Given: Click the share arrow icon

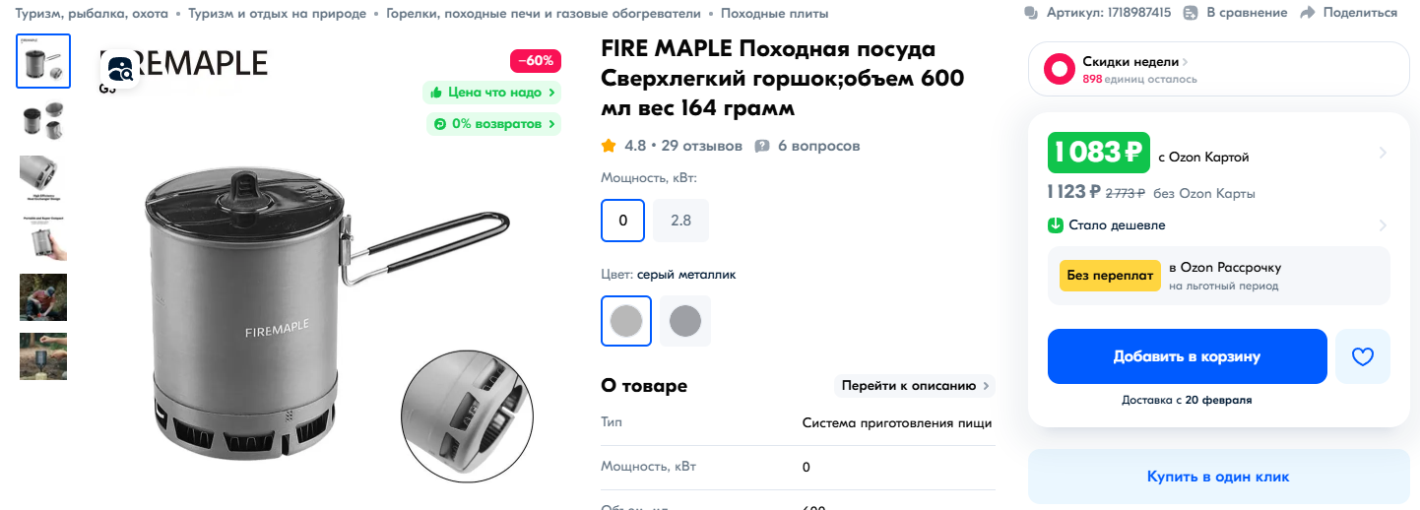Looking at the screenshot, I should (x=1308, y=13).
